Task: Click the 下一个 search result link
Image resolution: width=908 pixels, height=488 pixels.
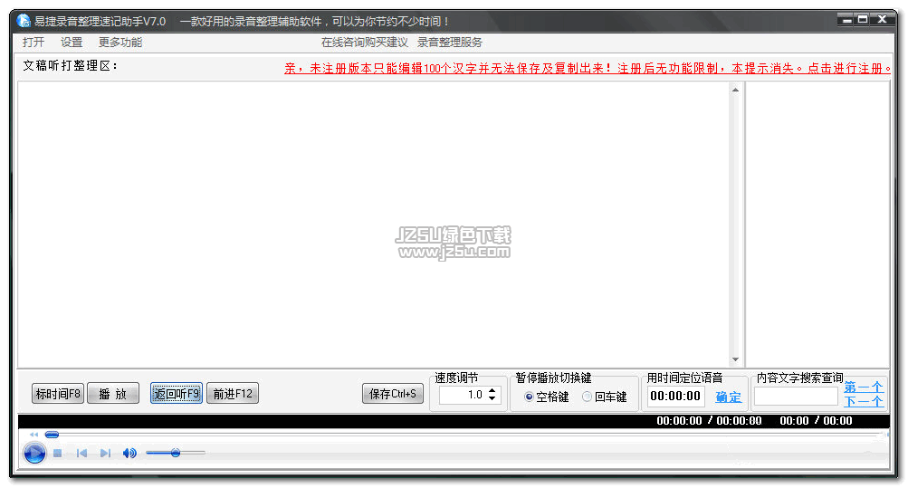Action: tap(863, 401)
